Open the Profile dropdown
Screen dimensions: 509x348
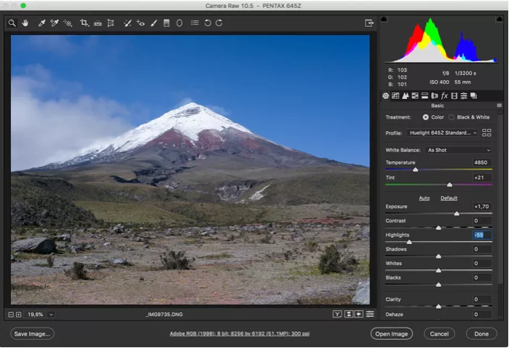coord(442,133)
